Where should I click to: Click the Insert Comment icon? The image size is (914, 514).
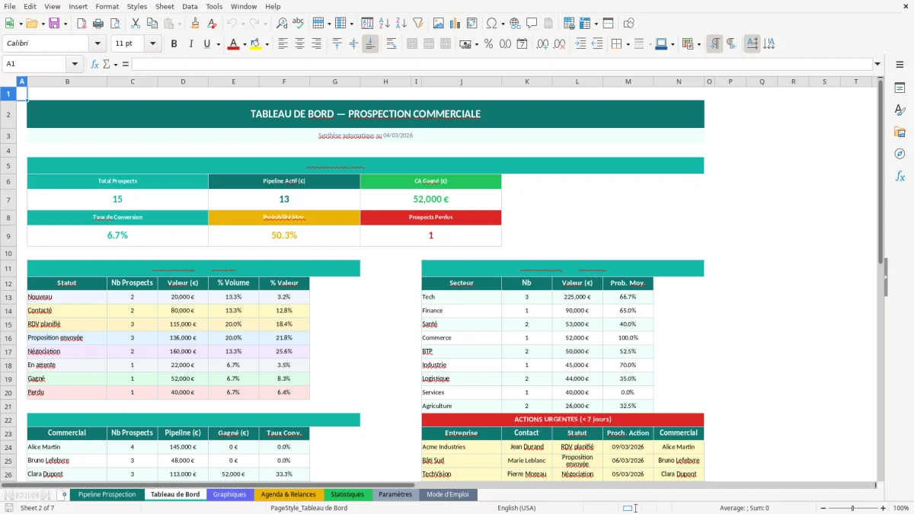click(532, 24)
